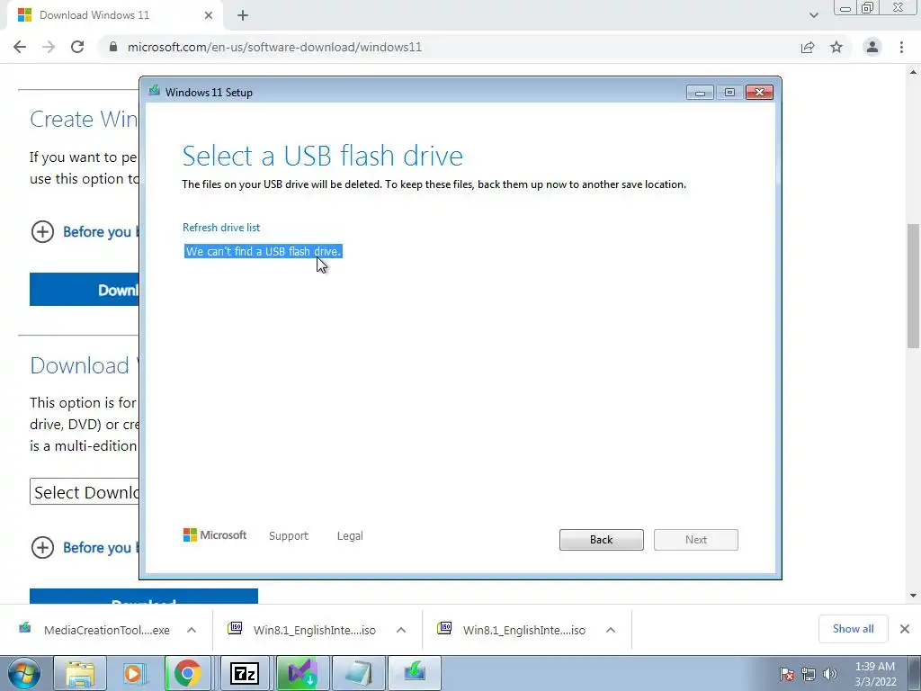Click the taskbar clock 1:39 AM
The width and height of the screenshot is (921, 691).
coord(875,674)
